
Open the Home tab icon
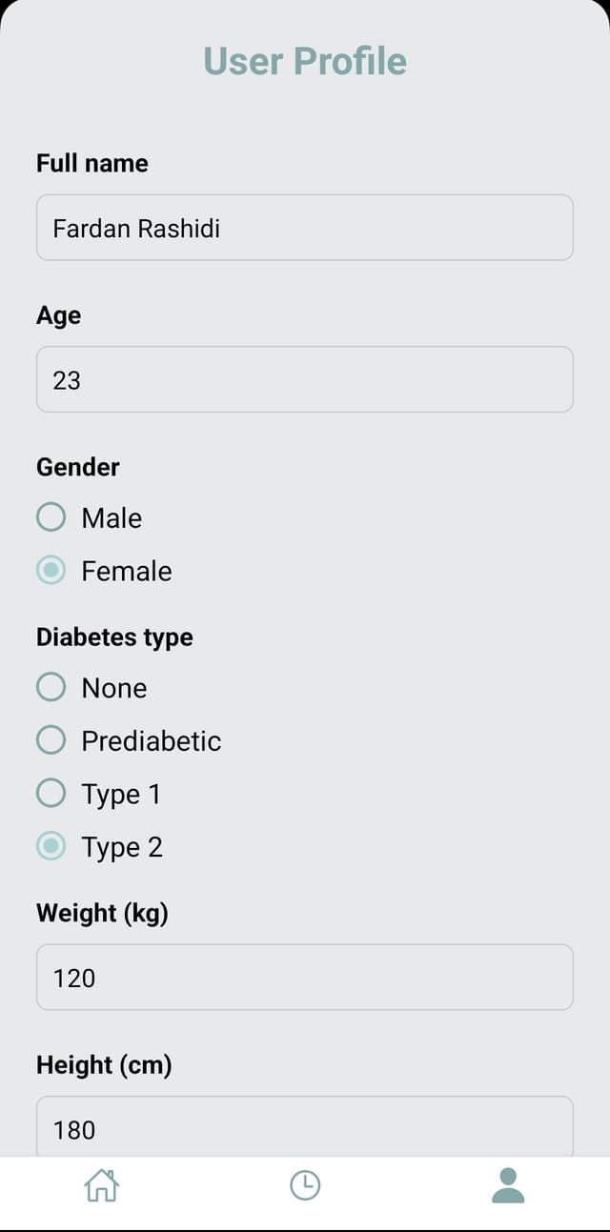(102, 1185)
